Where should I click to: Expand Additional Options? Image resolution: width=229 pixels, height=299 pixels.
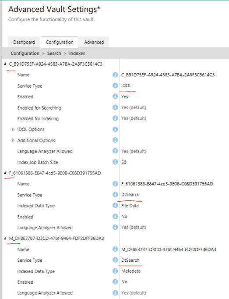[13, 140]
